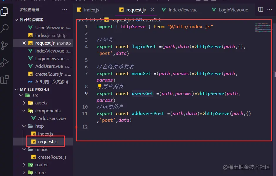The width and height of the screenshot is (276, 176).
Task: Open the API 接口文档 markdown file
Action: coord(43,82)
